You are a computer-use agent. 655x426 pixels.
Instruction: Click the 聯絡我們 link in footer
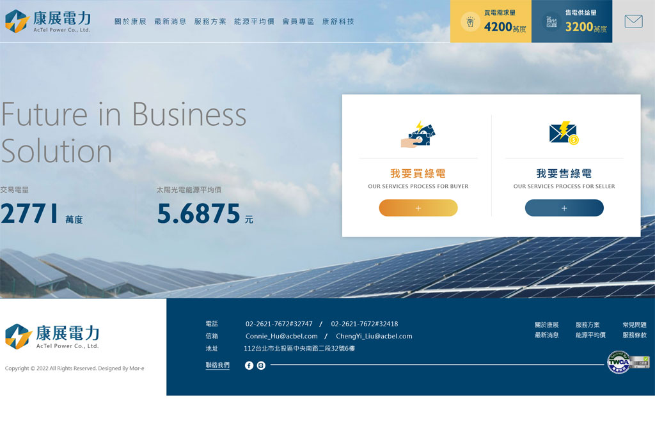tap(217, 365)
